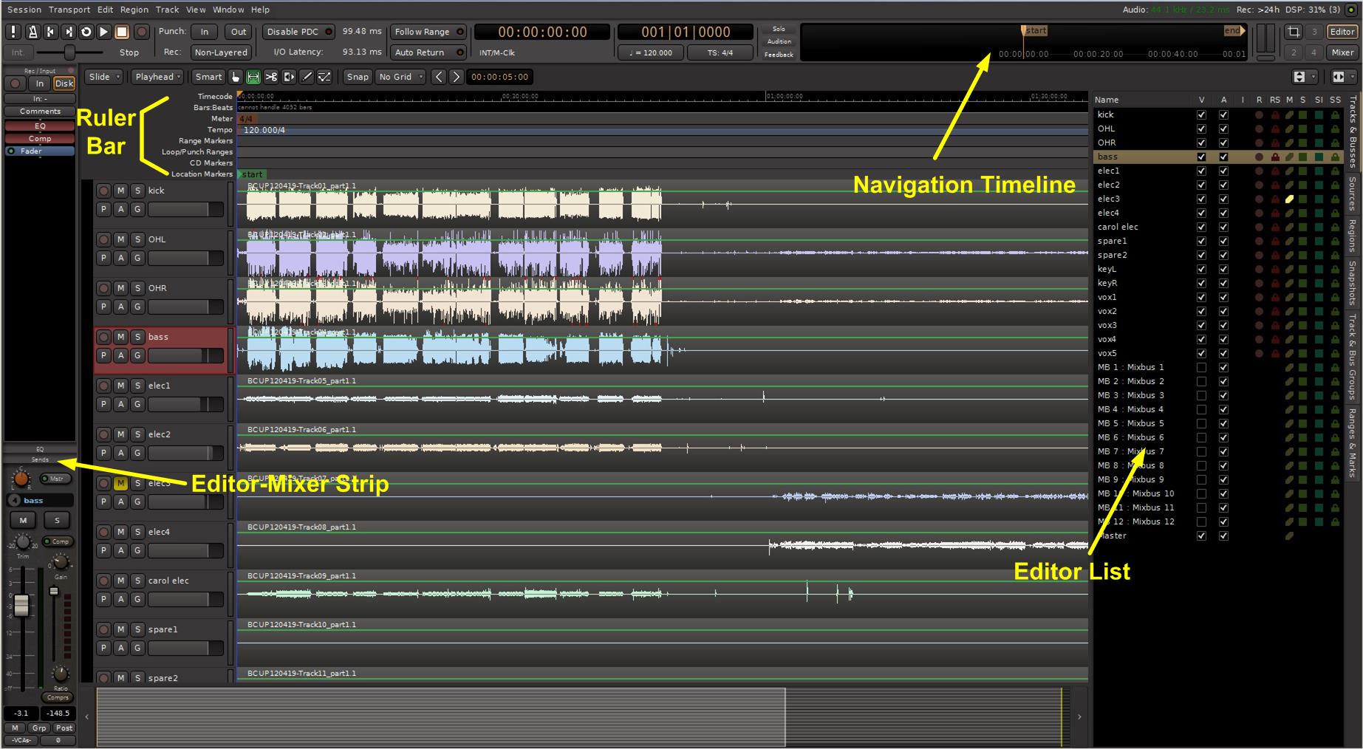Start playback with the Play button

[103, 32]
